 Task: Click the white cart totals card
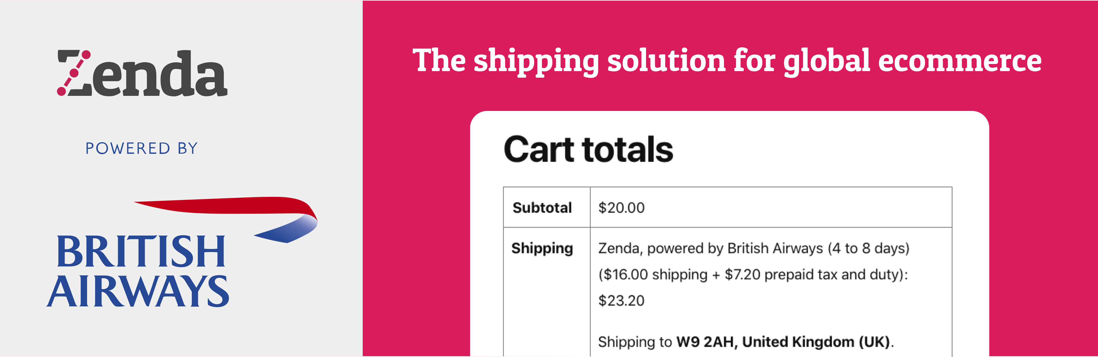pyautogui.click(x=729, y=234)
